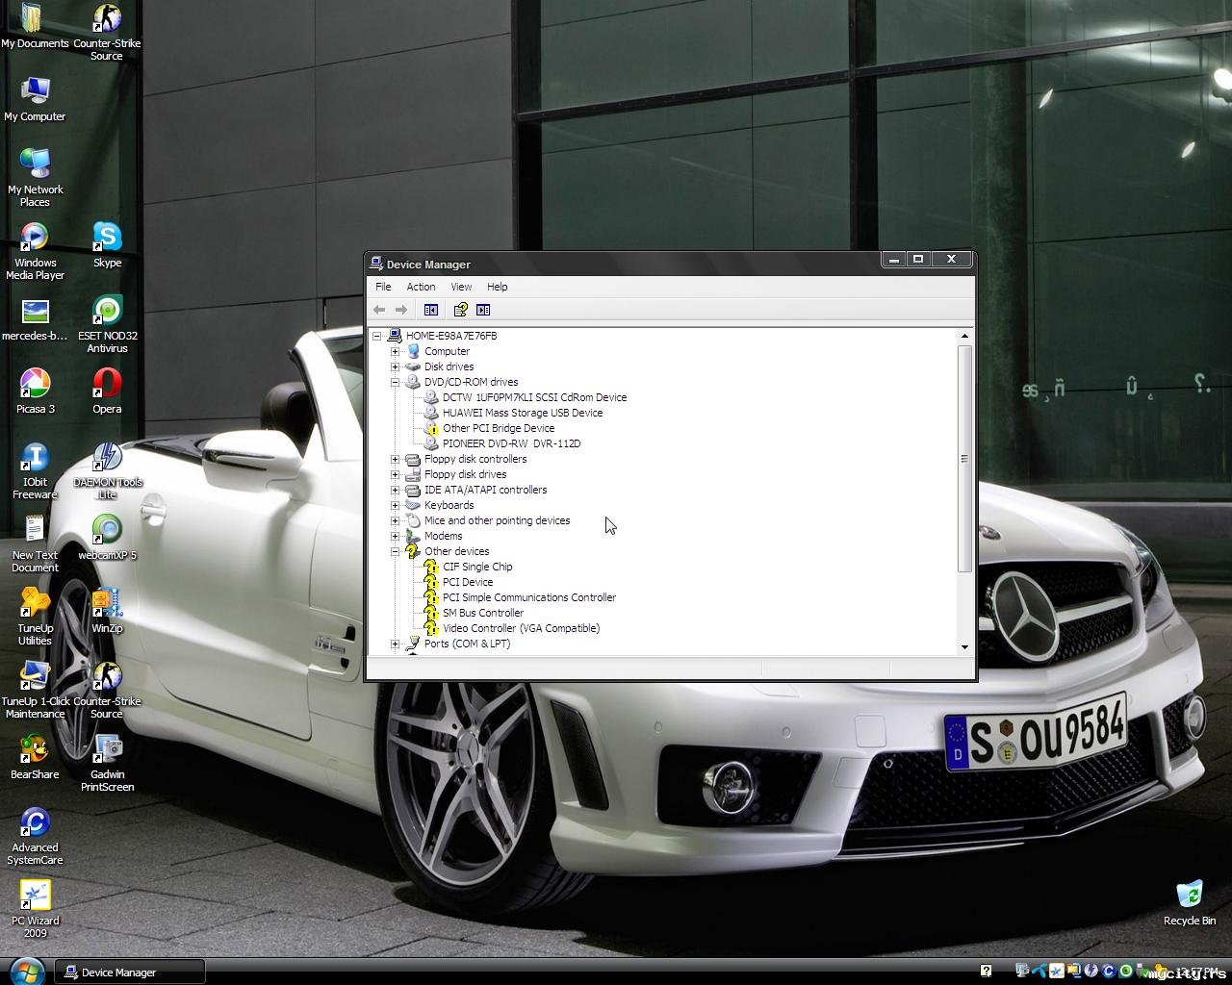Select Advanced SystemCare desktop shortcut
The width and height of the screenshot is (1232, 985).
[35, 836]
